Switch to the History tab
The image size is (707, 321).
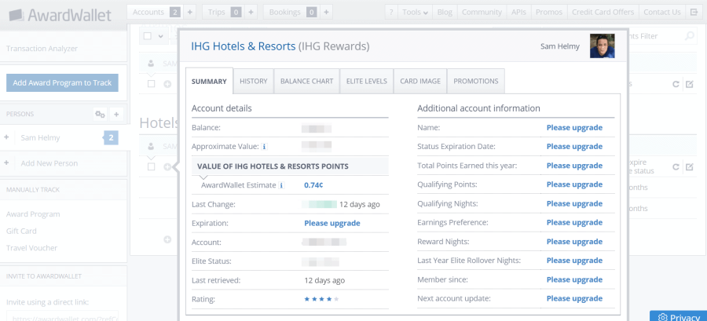pyautogui.click(x=254, y=81)
